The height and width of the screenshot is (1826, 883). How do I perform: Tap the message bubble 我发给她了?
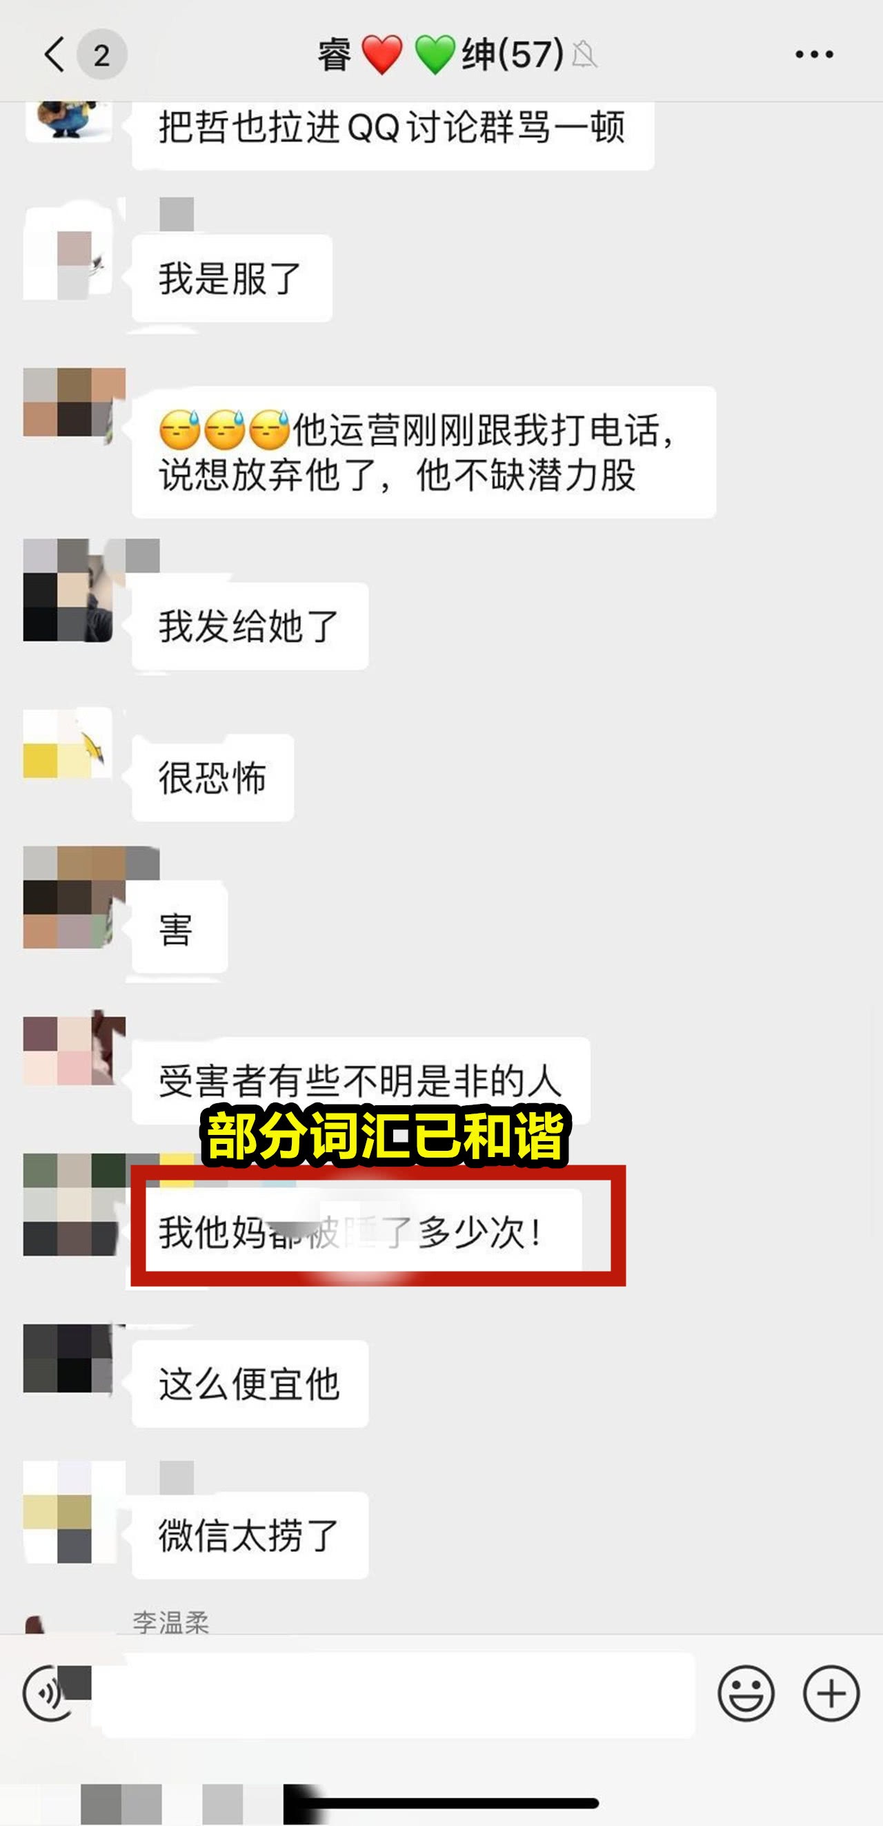click(250, 627)
